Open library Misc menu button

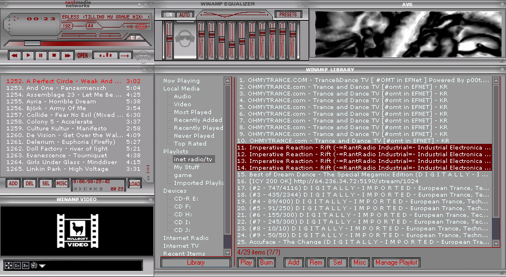pos(360,262)
